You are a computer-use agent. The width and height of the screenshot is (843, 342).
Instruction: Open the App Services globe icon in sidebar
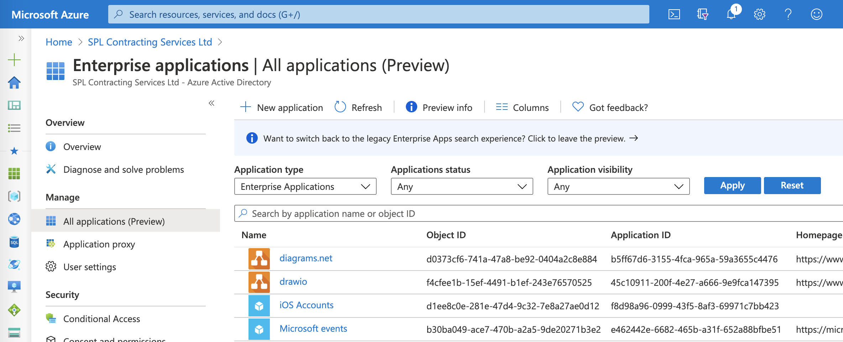click(14, 219)
